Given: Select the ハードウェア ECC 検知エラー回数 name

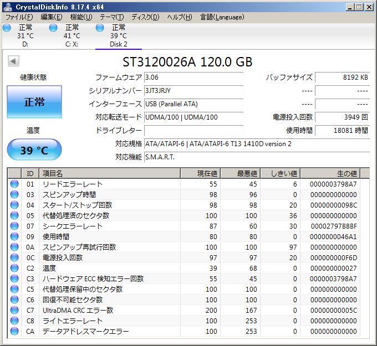Looking at the screenshot, I should 93,279.
